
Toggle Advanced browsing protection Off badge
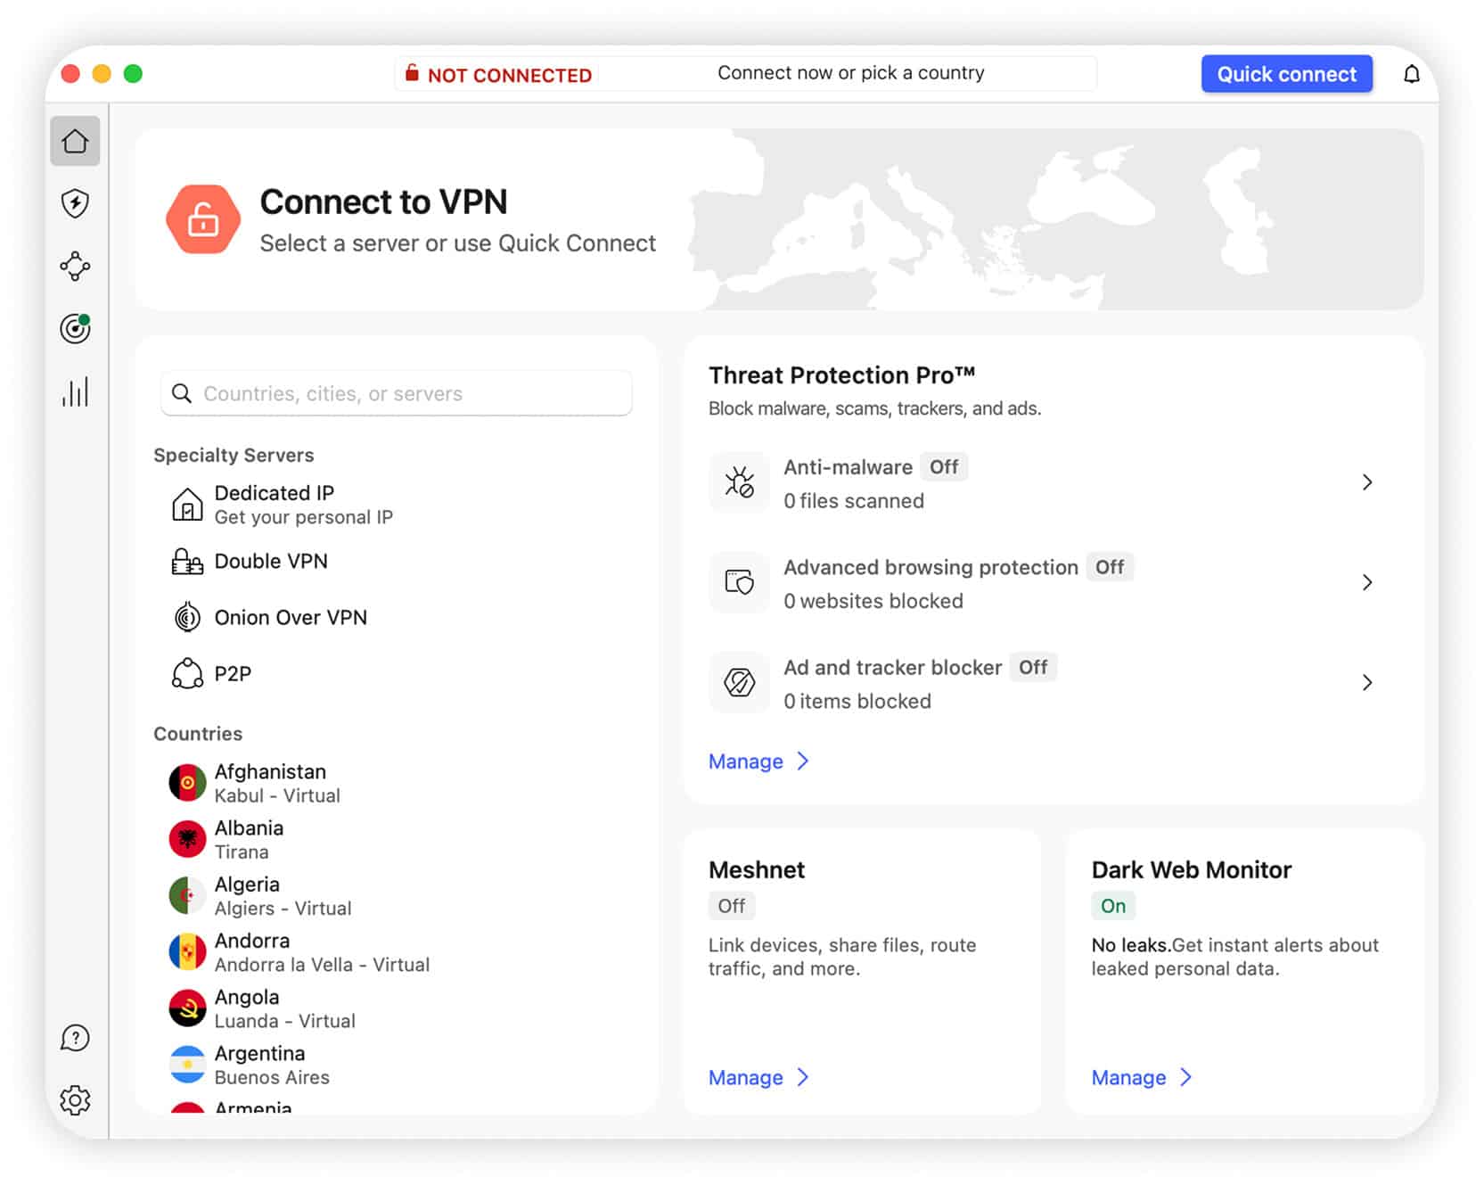[x=1110, y=567]
